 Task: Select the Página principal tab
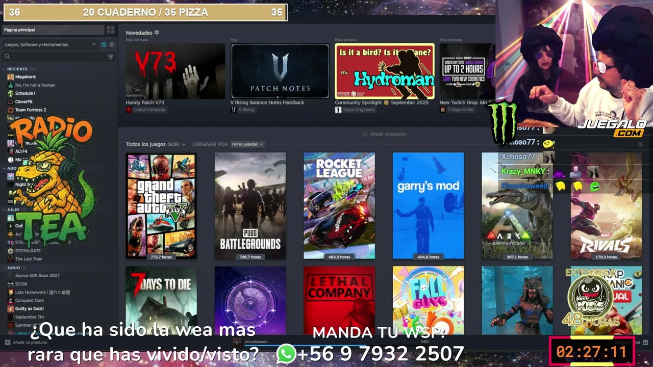click(x=53, y=30)
